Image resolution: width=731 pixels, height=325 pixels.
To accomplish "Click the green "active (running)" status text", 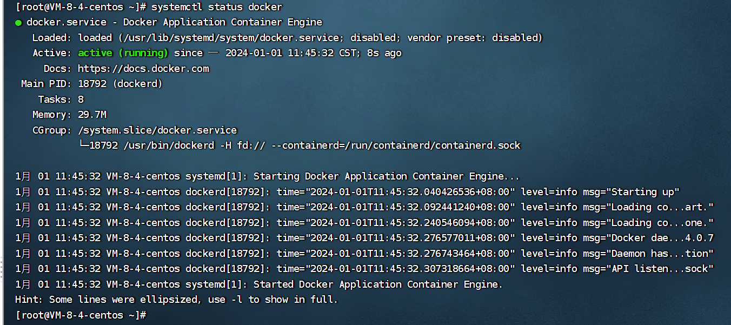I will point(123,53).
